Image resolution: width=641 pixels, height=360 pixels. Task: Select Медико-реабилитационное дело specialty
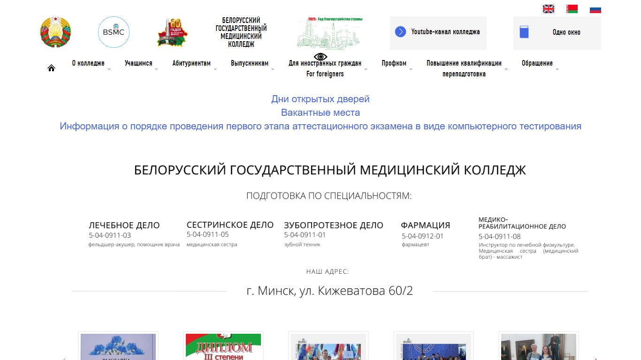pos(522,223)
